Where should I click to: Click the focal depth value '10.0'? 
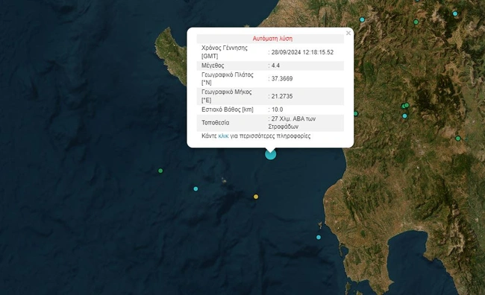(x=277, y=110)
